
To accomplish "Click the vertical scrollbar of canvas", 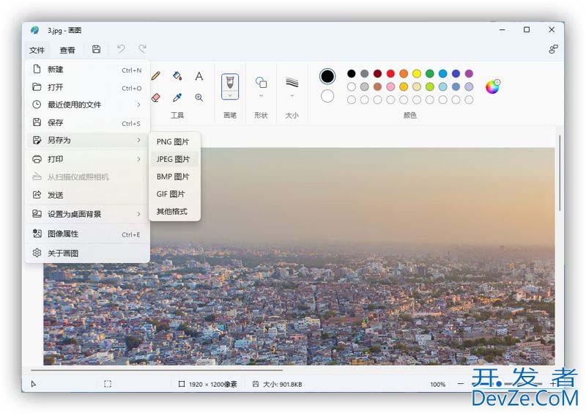I will (x=560, y=173).
